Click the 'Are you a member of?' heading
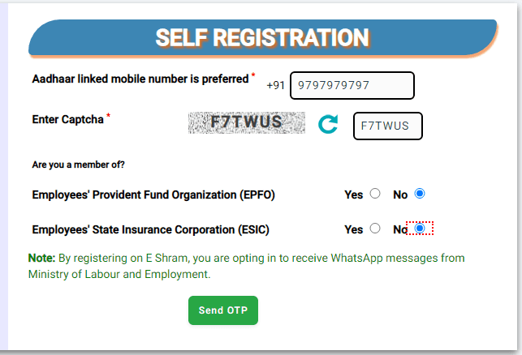Image resolution: width=522 pixels, height=355 pixels. pyautogui.click(x=78, y=165)
